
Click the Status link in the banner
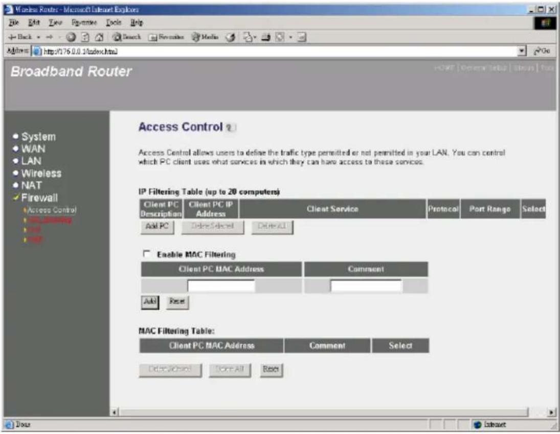tap(524, 68)
